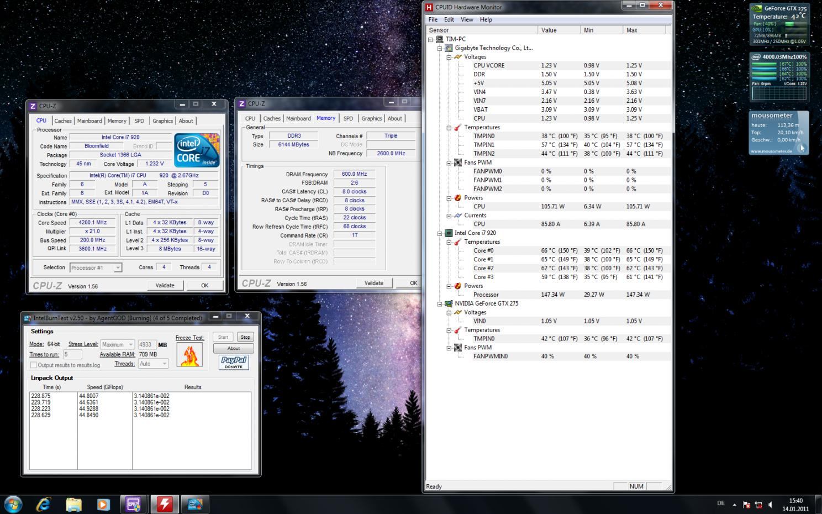Click the PayPal Donate button

point(234,363)
